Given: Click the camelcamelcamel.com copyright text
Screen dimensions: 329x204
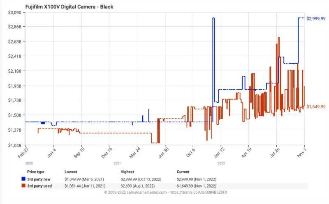Looking at the screenshot, I should tap(135, 192).
